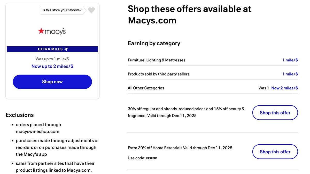Select the Furniture, Lighting & Mattresses category row
The image size is (310, 174).
click(156, 60)
